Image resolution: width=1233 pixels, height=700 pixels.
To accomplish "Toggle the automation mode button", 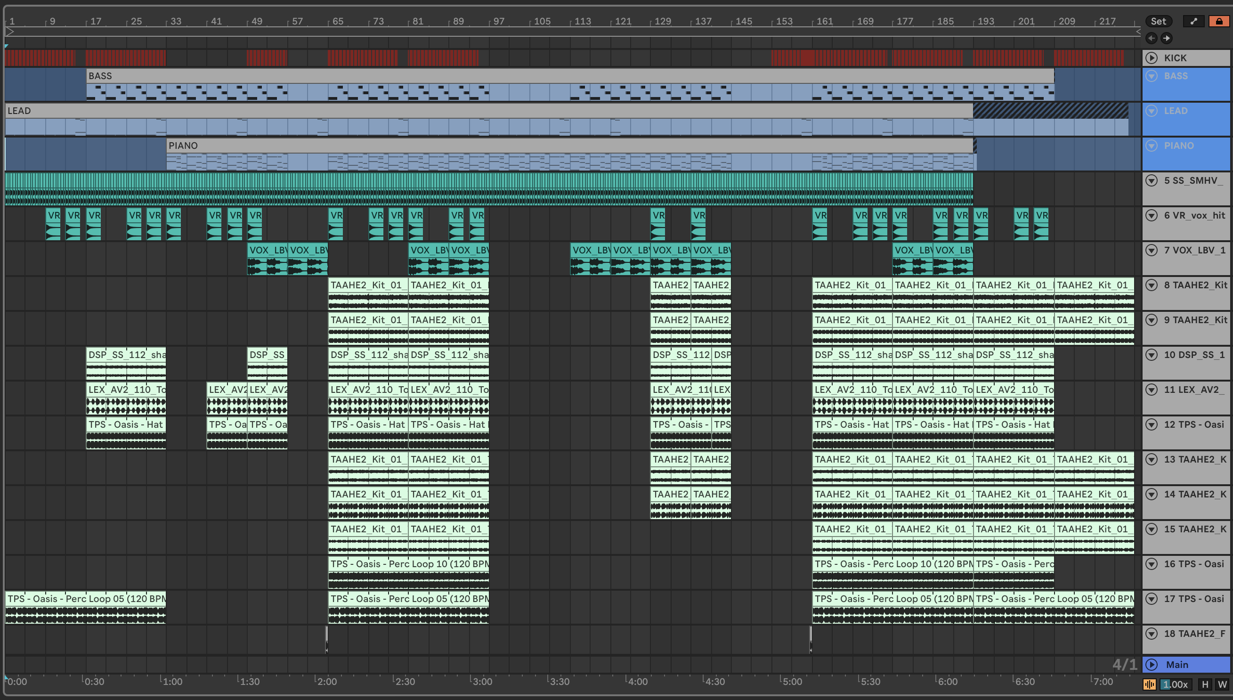I will click(1193, 21).
